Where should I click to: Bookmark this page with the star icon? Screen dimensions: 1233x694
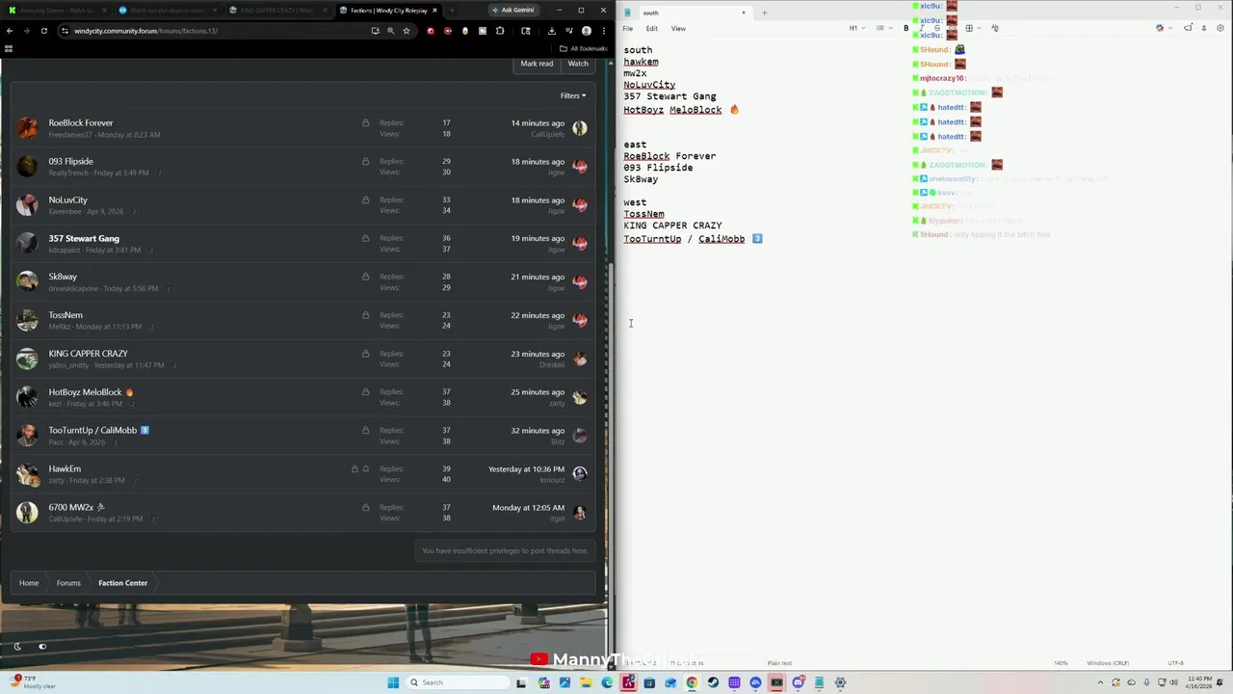tap(406, 31)
